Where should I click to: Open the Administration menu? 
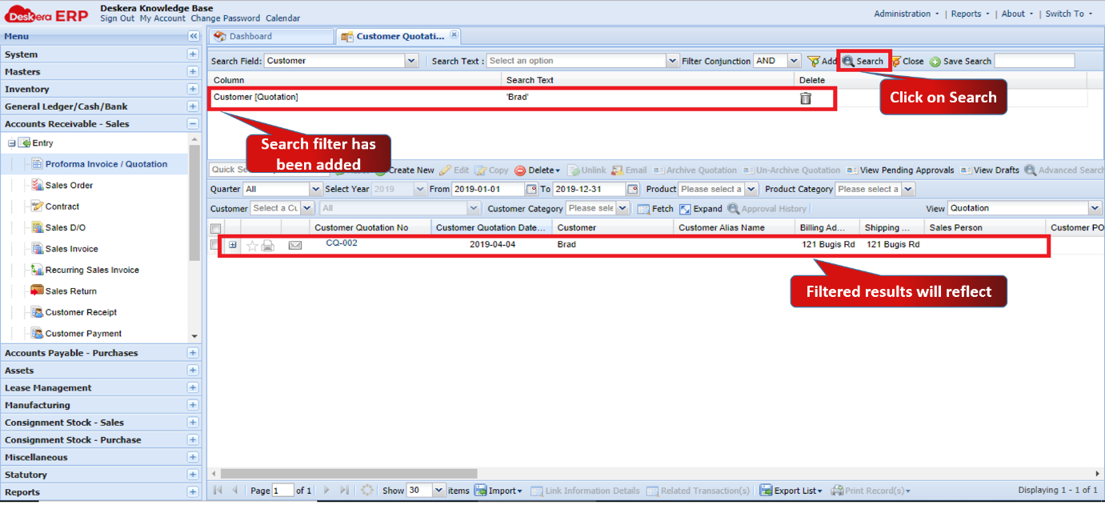pos(907,14)
